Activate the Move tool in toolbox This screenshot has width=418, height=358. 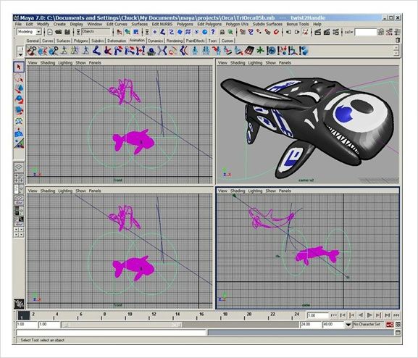point(19,89)
